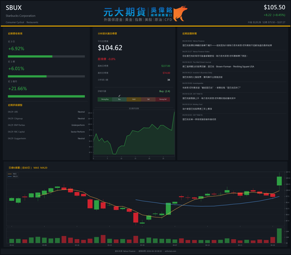Click the Sell segment of rating bar
Viewport: 291px width, 255px height.
(x=148, y=100)
